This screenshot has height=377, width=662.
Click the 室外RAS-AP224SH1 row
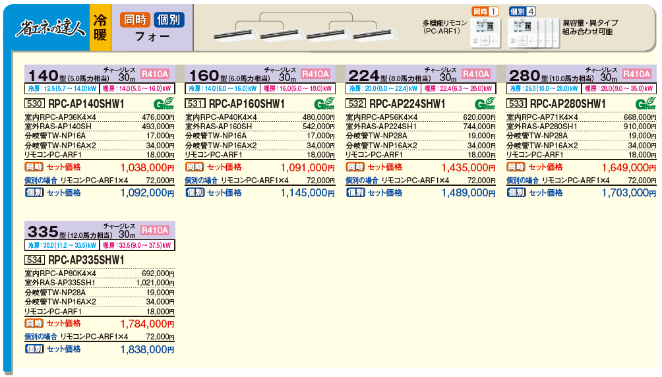pyautogui.click(x=421, y=127)
